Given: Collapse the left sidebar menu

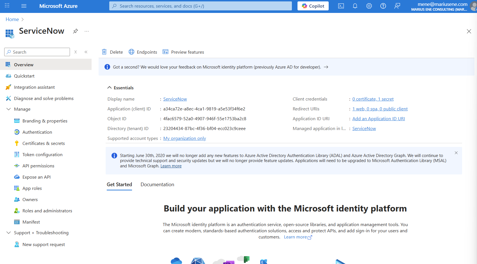Looking at the screenshot, I should point(86,52).
